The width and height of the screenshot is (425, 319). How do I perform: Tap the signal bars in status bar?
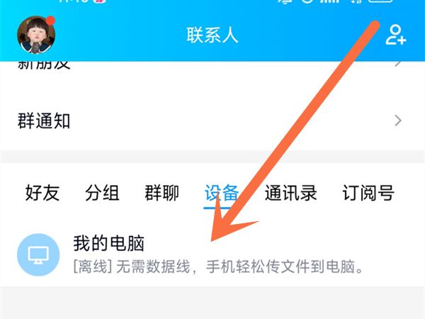coord(330,1)
